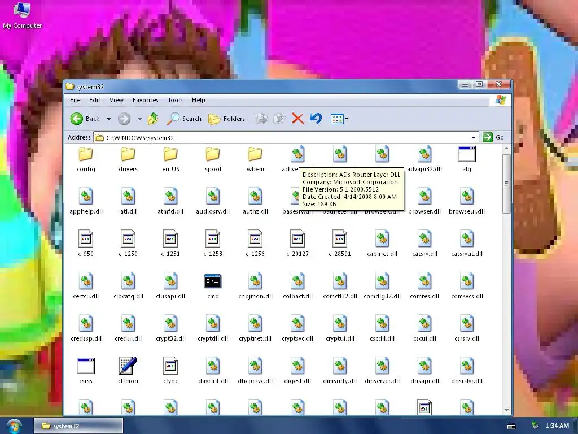Click the vertical scrollbar thumb

pos(506,184)
